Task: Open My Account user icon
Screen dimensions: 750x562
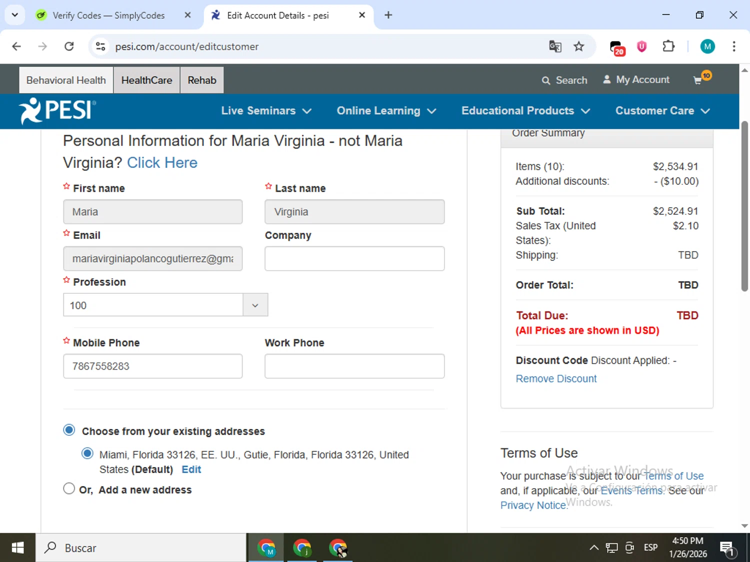Action: coord(606,79)
